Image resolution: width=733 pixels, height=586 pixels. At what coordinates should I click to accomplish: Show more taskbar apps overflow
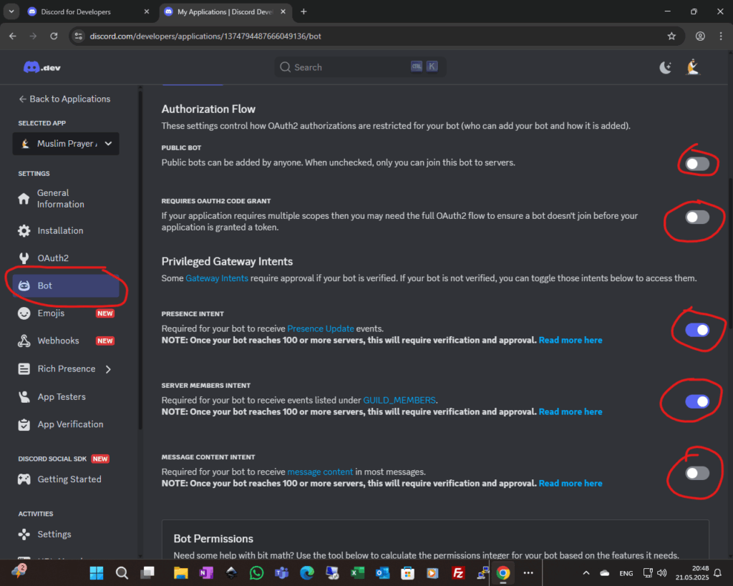point(528,573)
